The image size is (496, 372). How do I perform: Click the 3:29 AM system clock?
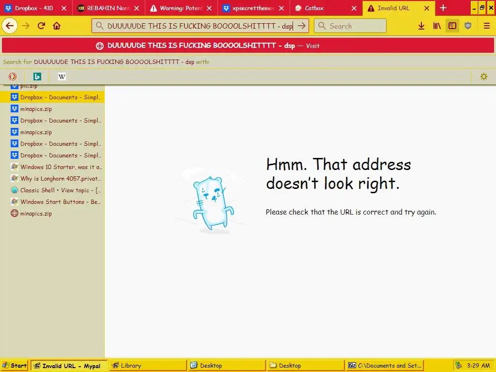(478, 366)
